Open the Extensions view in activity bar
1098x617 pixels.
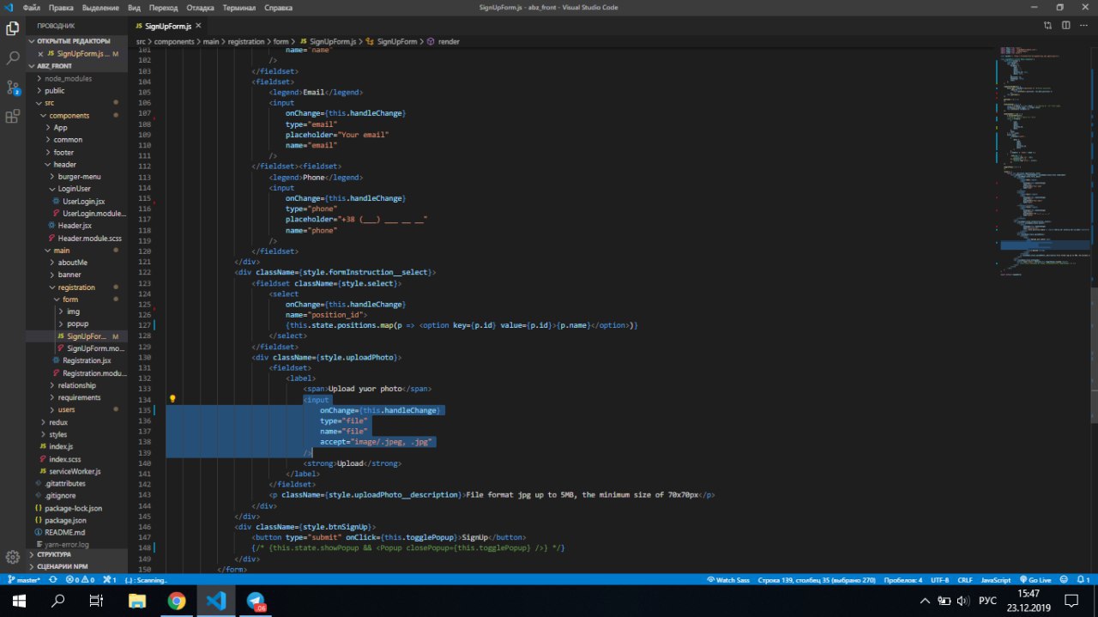tap(13, 117)
